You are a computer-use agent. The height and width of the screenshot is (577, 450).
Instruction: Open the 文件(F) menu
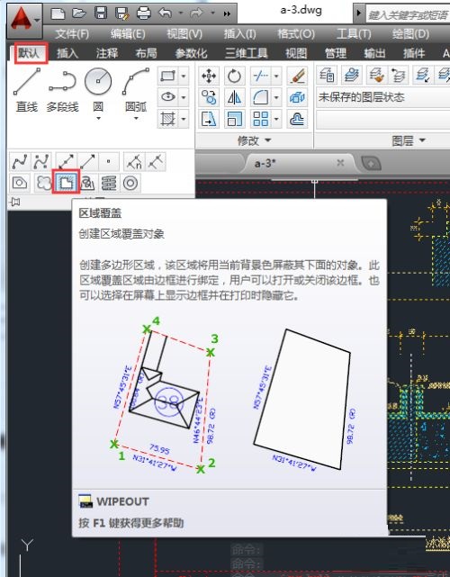[72, 34]
